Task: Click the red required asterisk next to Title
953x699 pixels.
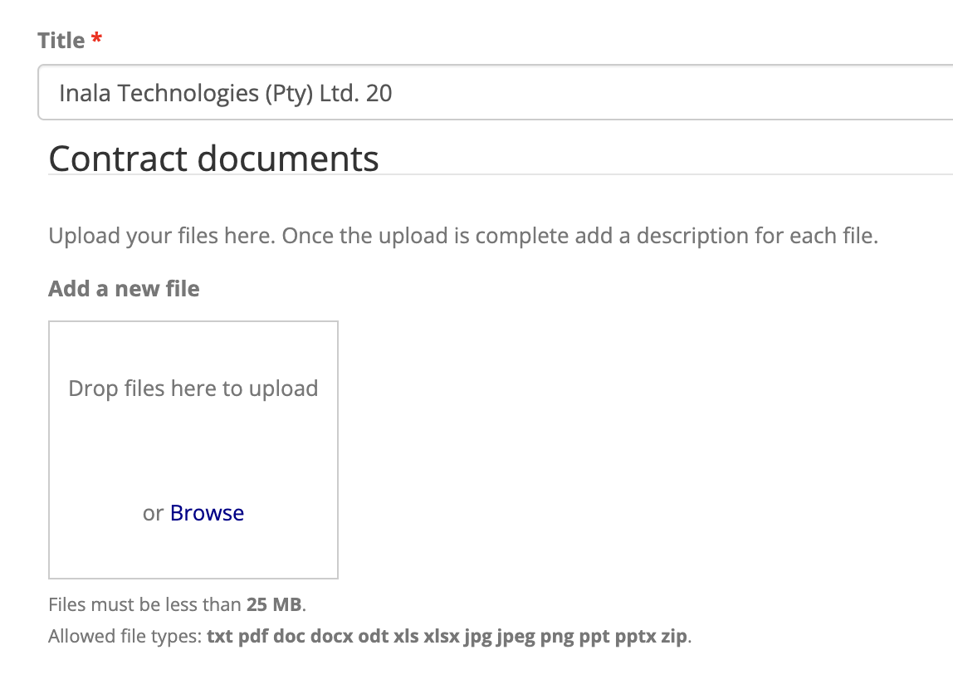Action: [97, 41]
